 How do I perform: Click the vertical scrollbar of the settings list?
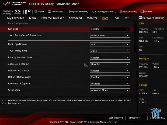coord(135,37)
